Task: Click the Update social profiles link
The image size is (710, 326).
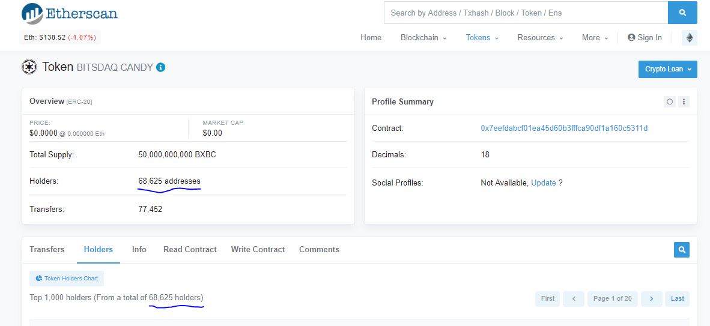Action: 544,183
